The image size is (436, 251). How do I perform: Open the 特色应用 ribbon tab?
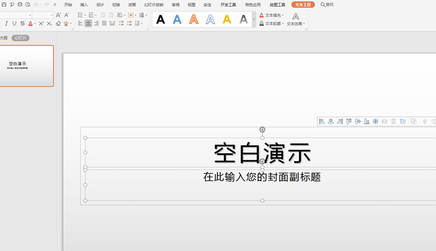253,5
